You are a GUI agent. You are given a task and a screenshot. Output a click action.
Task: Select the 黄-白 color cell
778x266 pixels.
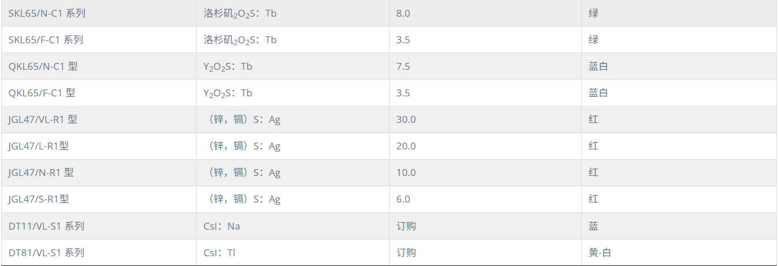click(x=679, y=253)
